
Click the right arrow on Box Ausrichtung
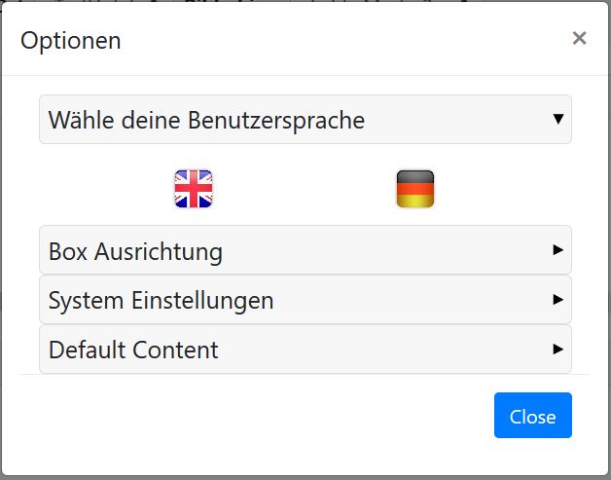click(558, 250)
